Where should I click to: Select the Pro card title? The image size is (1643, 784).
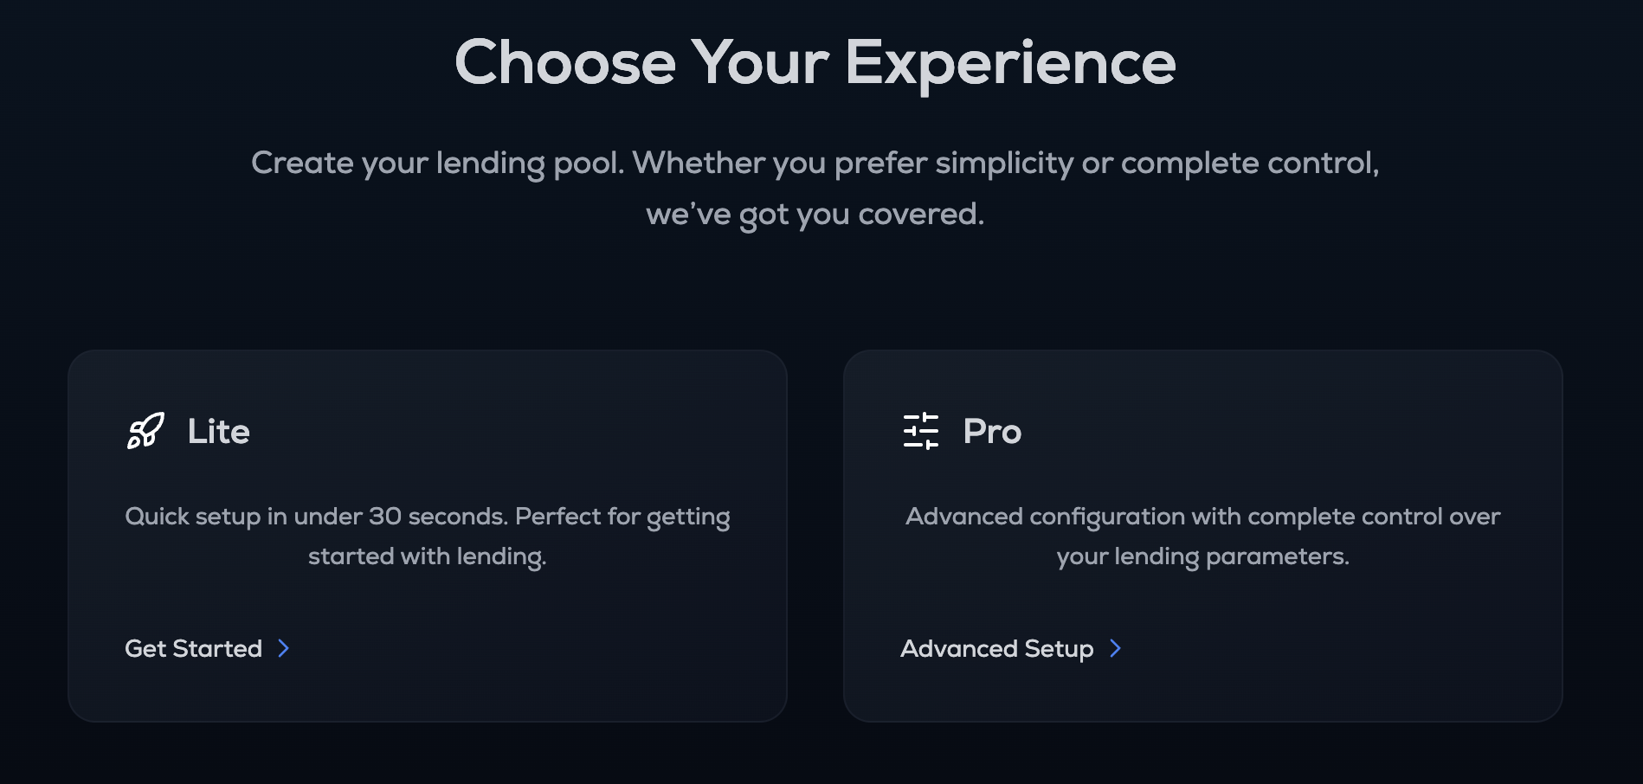pos(992,431)
